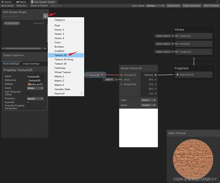Image resolution: width=220 pixels, height=183 pixels.
Task: Click the plus button to add a blackboard property
Action: (x=45, y=16)
